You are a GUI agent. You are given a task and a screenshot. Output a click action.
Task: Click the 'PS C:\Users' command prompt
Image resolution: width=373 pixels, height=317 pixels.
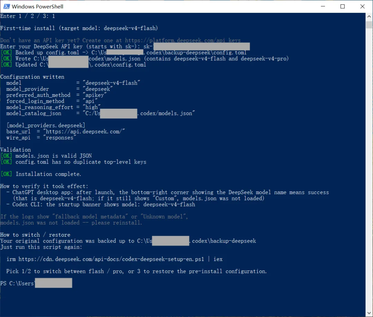coord(17,284)
